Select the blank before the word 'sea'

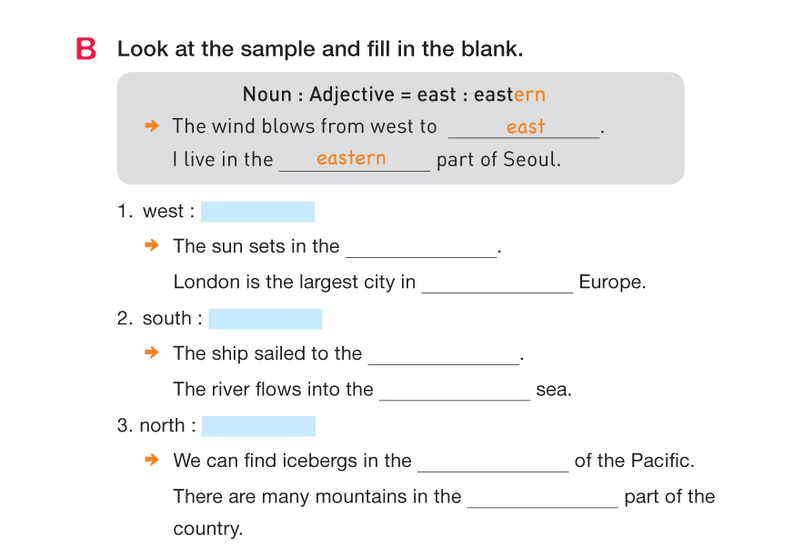pyautogui.click(x=455, y=392)
